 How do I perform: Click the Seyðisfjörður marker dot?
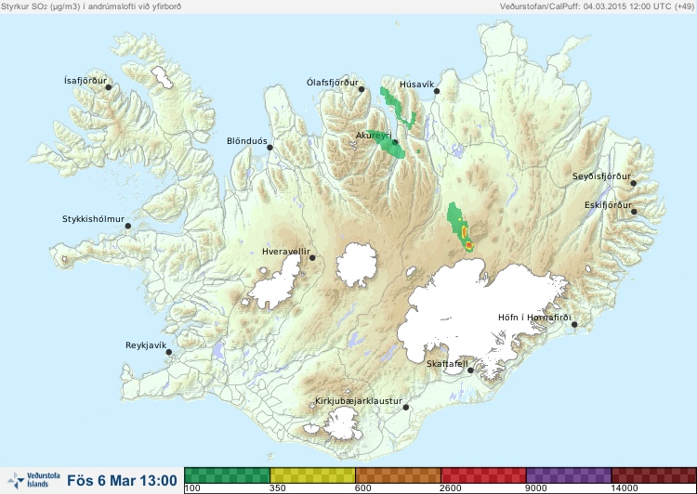(x=634, y=183)
